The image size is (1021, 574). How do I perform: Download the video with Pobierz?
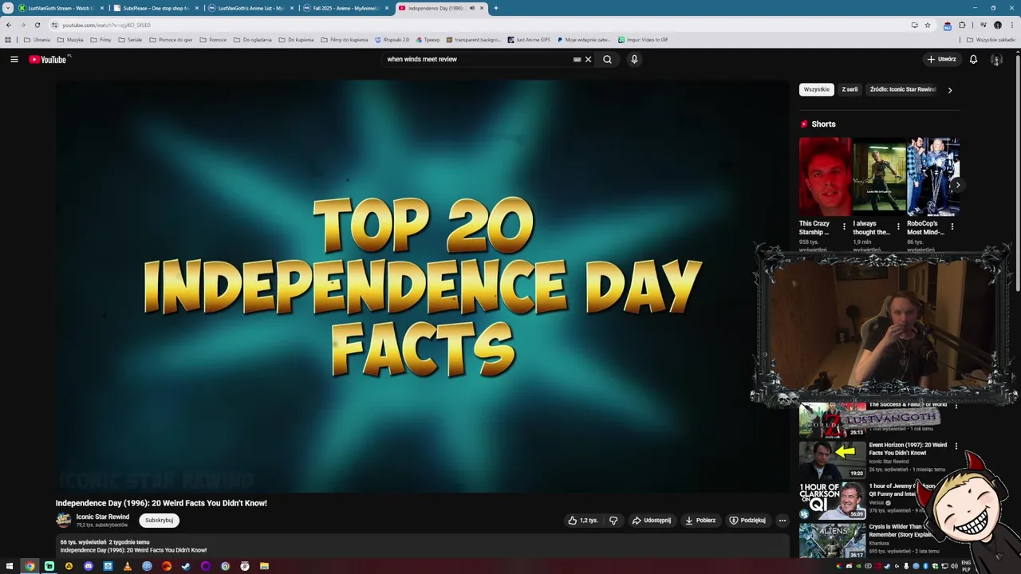[700, 521]
